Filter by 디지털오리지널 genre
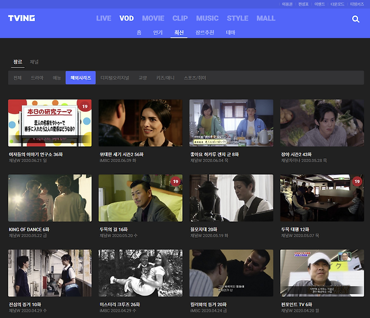This screenshot has width=370, height=318. click(115, 78)
